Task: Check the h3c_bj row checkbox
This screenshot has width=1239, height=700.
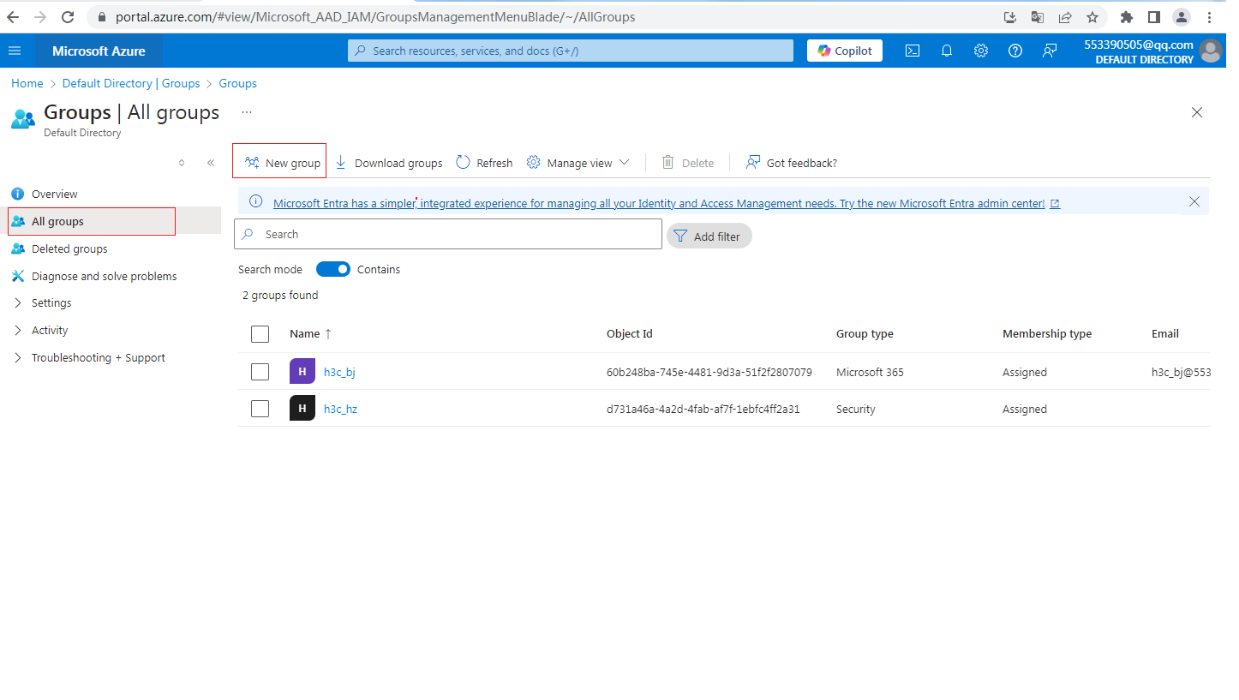Action: 260,372
